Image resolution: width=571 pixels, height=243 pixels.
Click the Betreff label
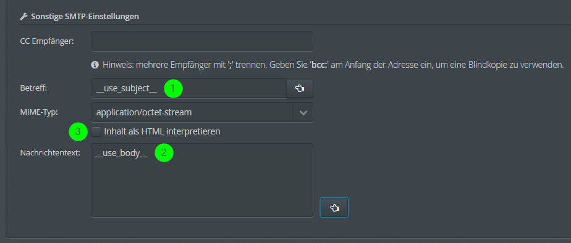click(x=33, y=88)
